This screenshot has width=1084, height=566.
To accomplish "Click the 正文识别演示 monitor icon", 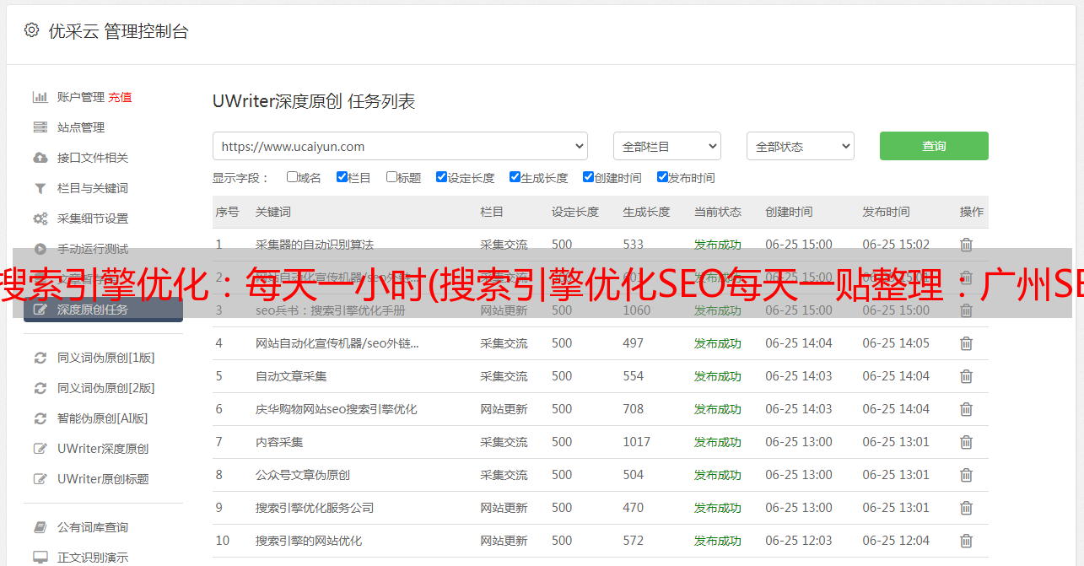I will pos(40,558).
